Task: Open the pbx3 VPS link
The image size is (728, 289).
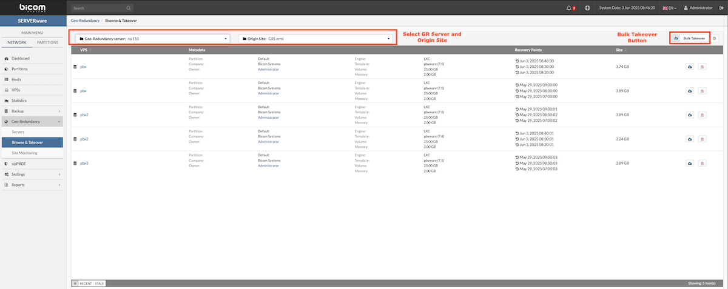Action: pos(84,163)
